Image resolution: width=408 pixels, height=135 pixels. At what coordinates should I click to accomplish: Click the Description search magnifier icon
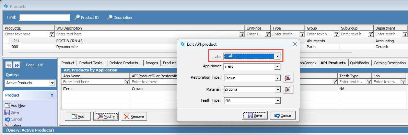[110, 18]
